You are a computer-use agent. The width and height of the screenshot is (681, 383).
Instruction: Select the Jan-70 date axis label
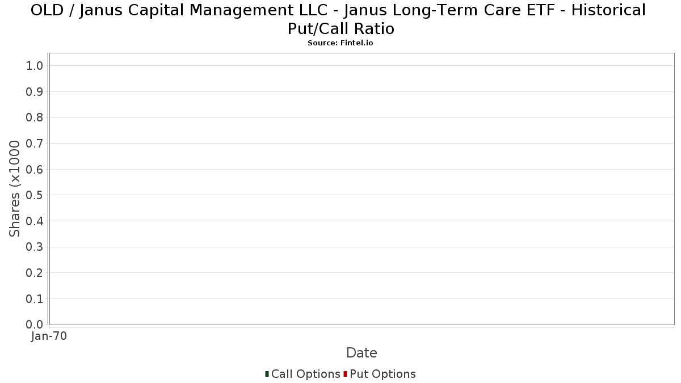coord(49,336)
